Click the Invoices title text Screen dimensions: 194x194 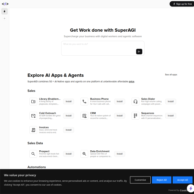coord(44,127)
